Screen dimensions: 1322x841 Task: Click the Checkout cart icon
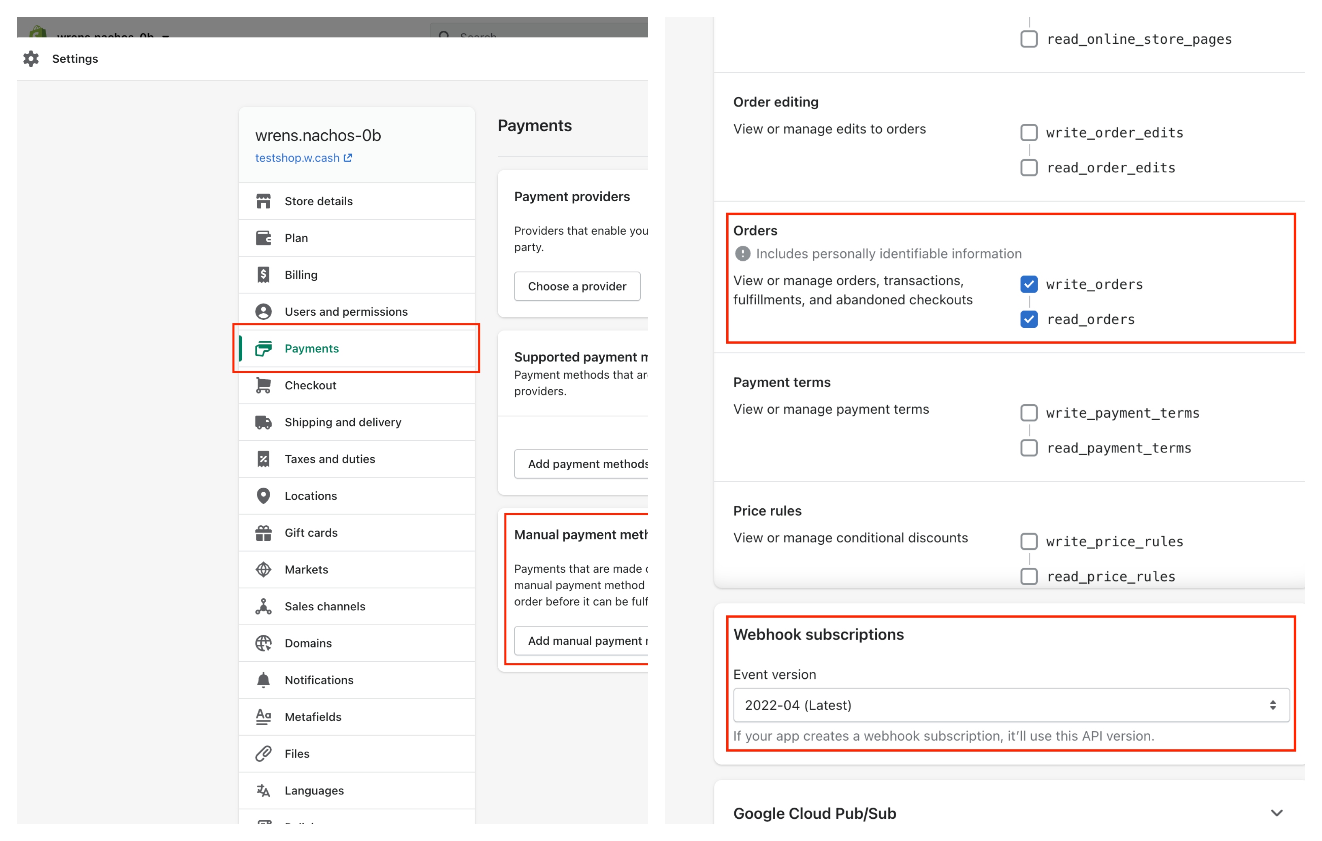(x=264, y=385)
